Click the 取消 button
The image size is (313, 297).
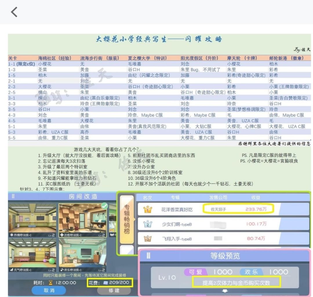[x=49, y=290]
